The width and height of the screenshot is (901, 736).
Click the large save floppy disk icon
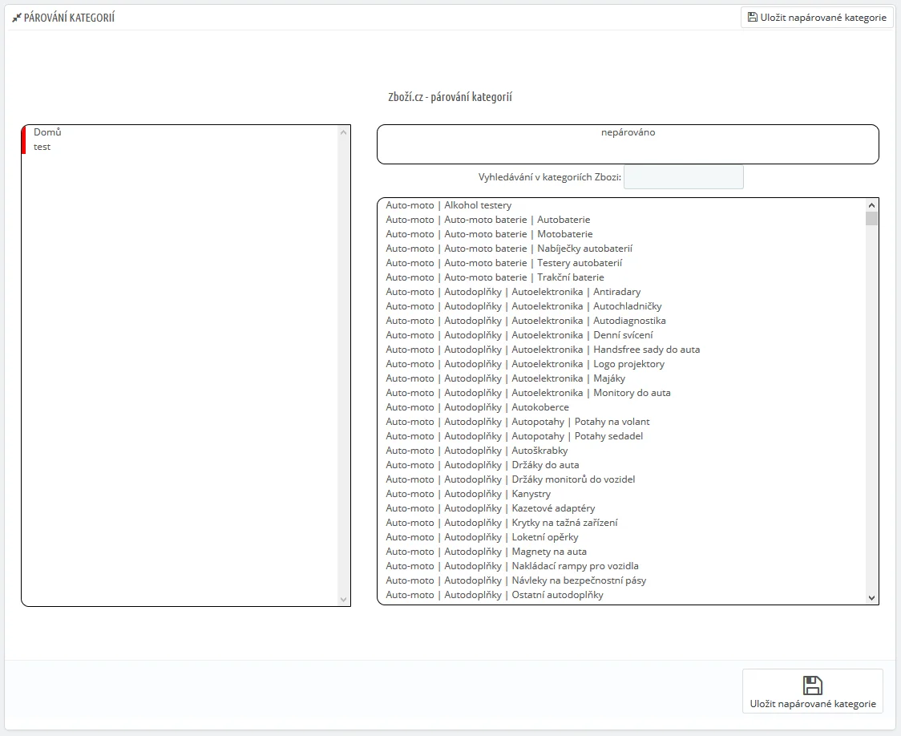tap(812, 685)
